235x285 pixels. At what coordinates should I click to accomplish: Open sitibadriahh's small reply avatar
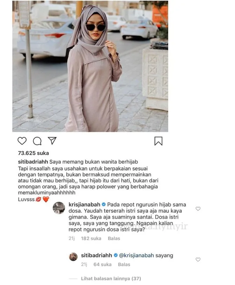pyautogui.click(x=73, y=257)
